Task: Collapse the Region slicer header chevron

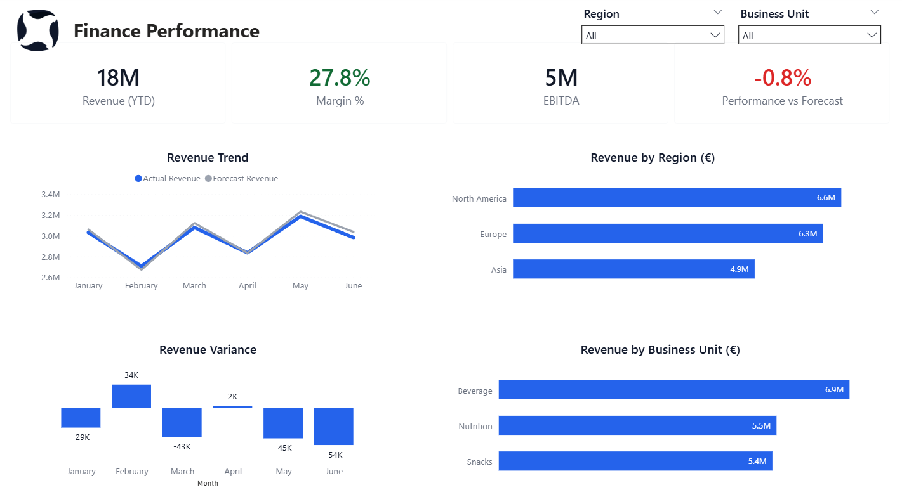Action: [x=717, y=13]
